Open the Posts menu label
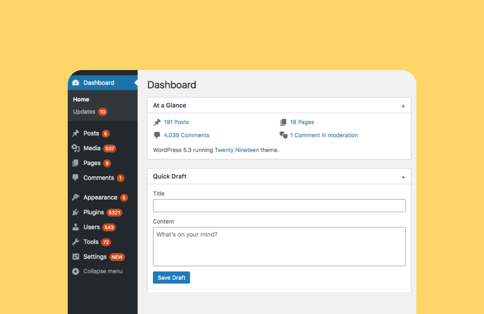Viewport: 484px width, 314px height. (x=91, y=133)
